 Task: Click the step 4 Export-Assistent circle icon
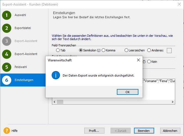[x=7, y=54]
